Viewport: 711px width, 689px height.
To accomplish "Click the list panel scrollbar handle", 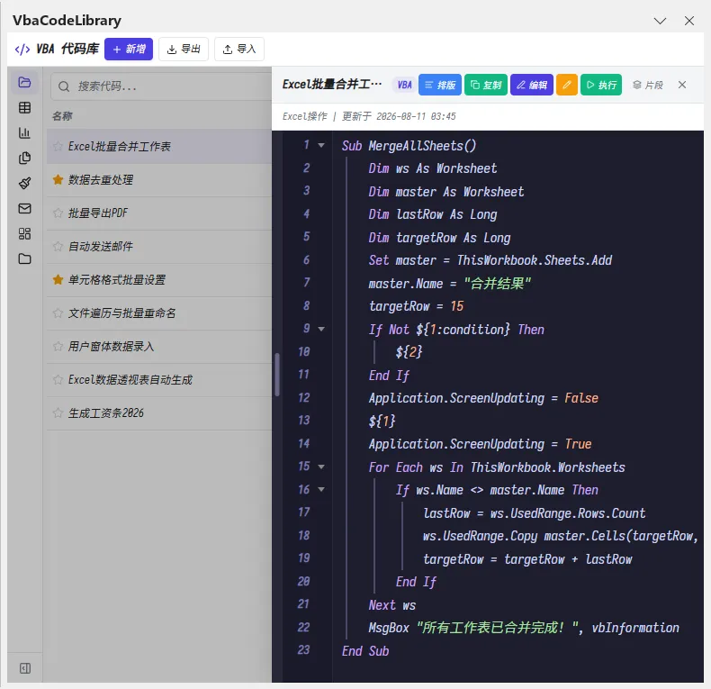I will [x=276, y=375].
